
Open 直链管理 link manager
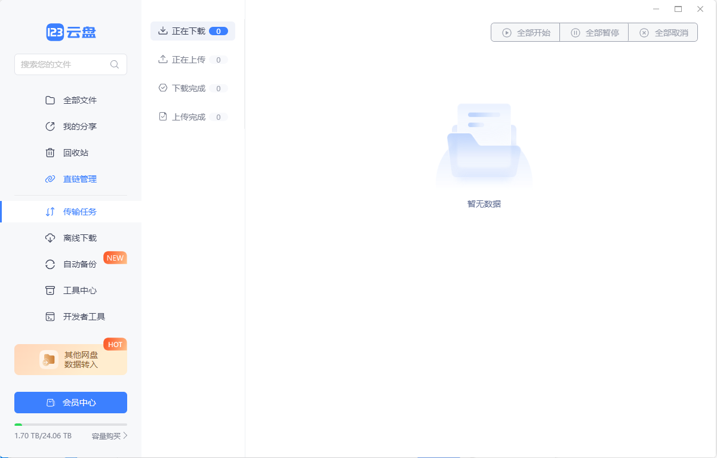click(78, 178)
